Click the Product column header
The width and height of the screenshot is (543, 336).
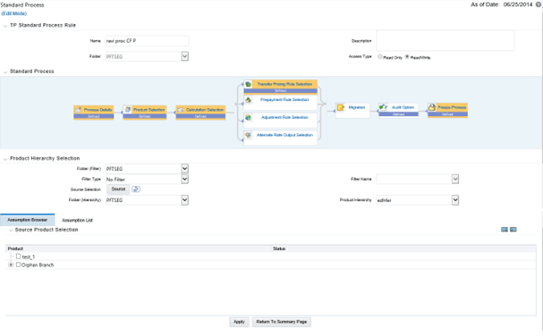point(138,248)
